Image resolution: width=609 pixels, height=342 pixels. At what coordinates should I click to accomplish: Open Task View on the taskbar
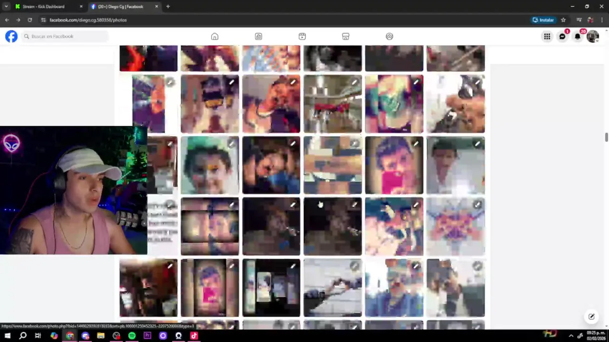click(38, 336)
